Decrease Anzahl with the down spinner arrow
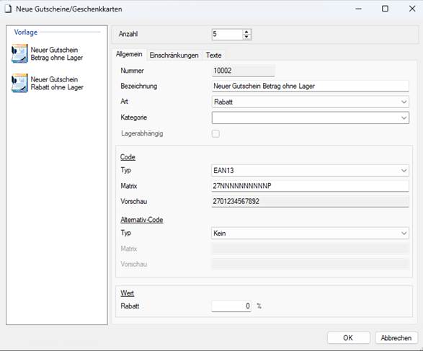 [246, 37]
